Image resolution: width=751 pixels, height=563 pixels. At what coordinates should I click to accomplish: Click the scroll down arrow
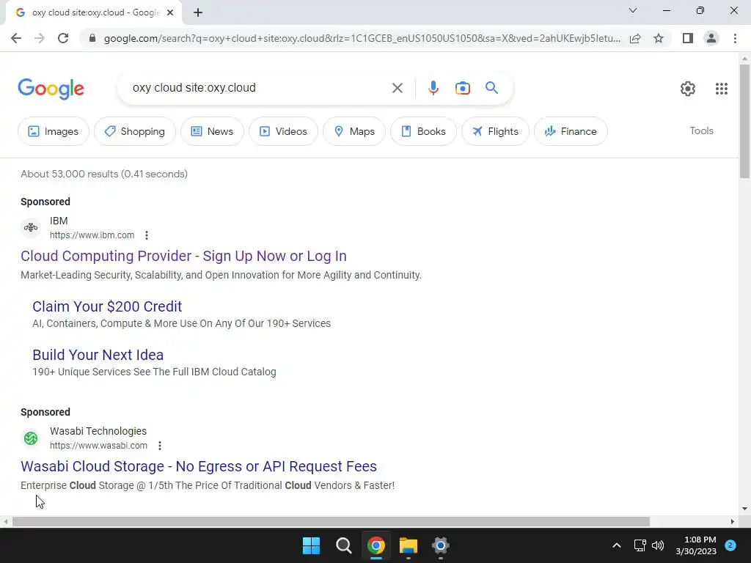744,509
